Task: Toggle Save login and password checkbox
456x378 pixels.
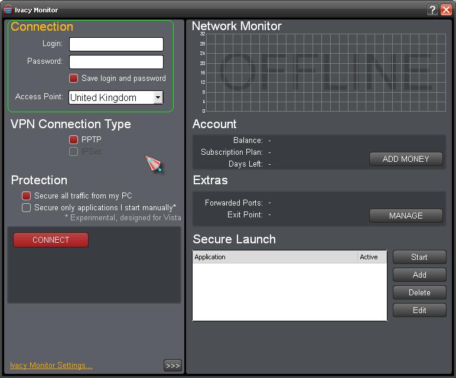Action: (x=74, y=78)
